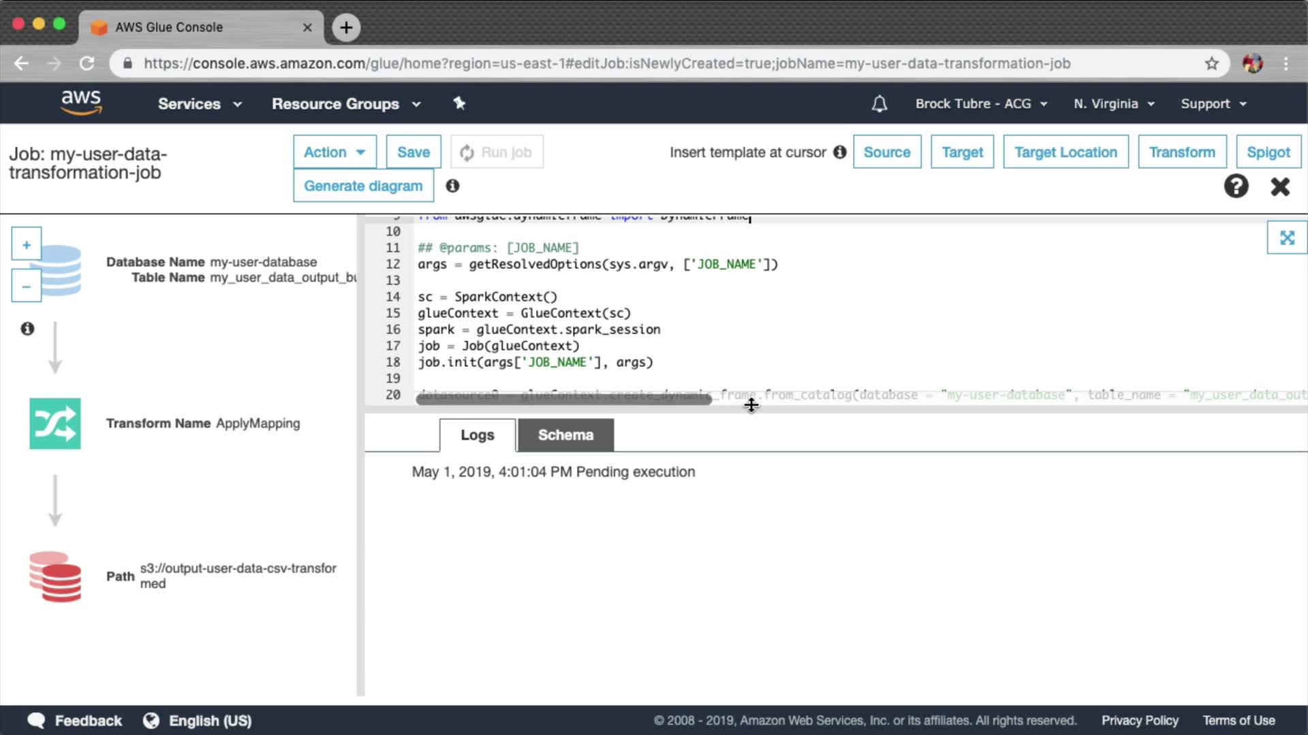Switch to the Schema tab
This screenshot has height=735, width=1308.
pyautogui.click(x=565, y=435)
